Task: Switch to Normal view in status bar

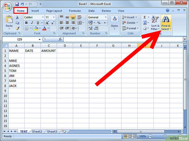Action: (125, 136)
